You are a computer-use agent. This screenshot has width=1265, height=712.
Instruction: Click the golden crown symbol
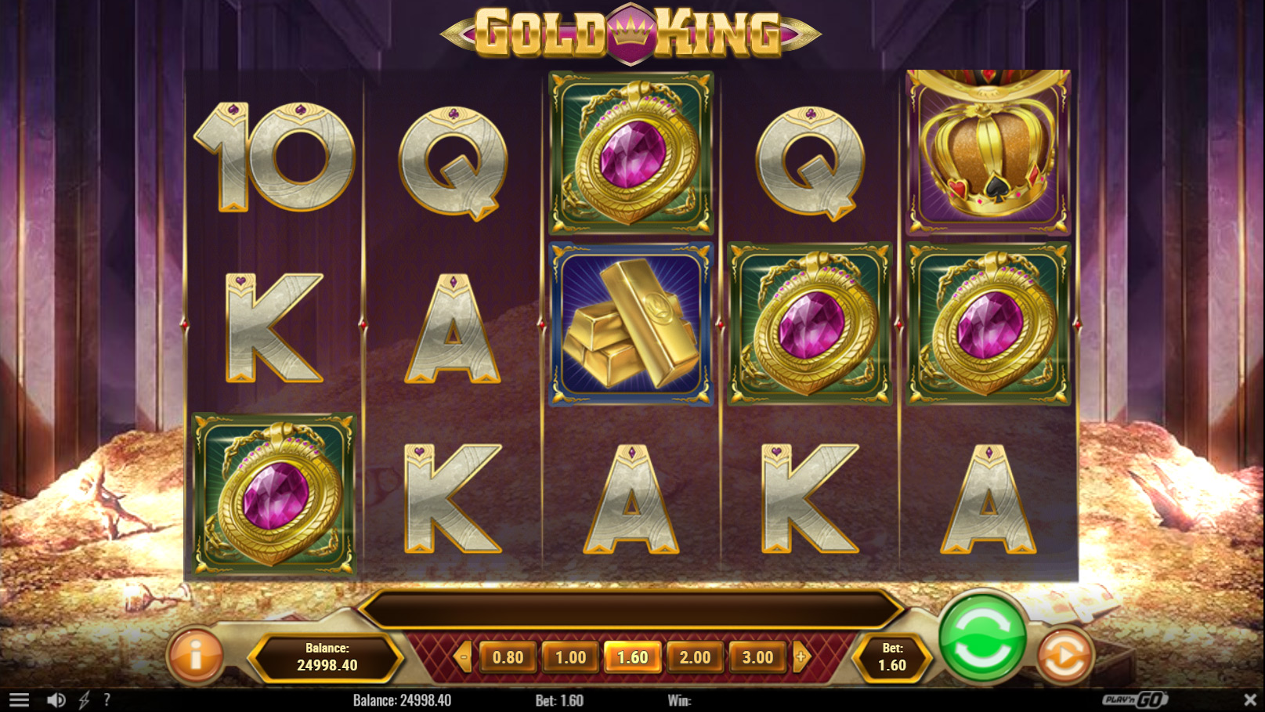tap(988, 153)
